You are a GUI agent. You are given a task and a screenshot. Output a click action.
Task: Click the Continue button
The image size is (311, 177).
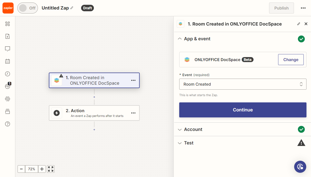[x=242, y=110]
